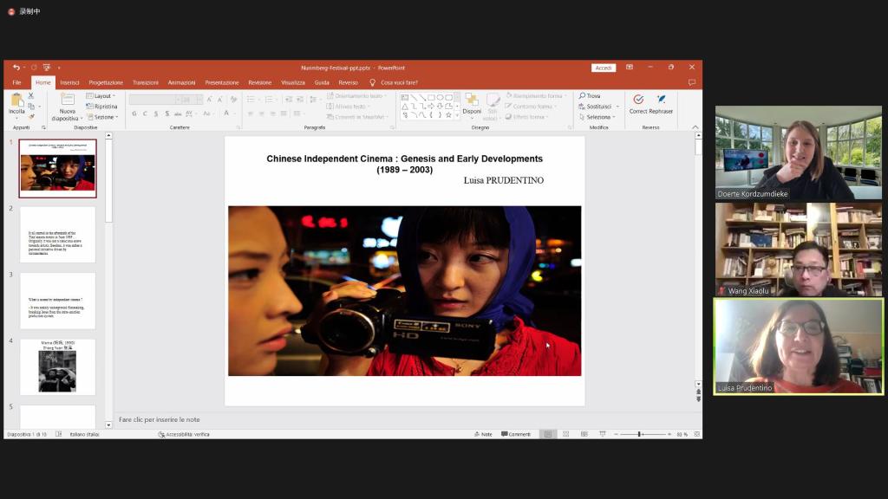The height and width of the screenshot is (499, 888).
Task: Switch to reading view icon
Action: (x=584, y=435)
